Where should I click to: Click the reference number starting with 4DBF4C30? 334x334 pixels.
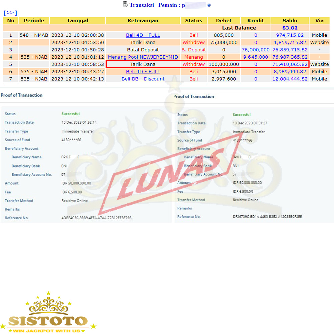coord(96,218)
